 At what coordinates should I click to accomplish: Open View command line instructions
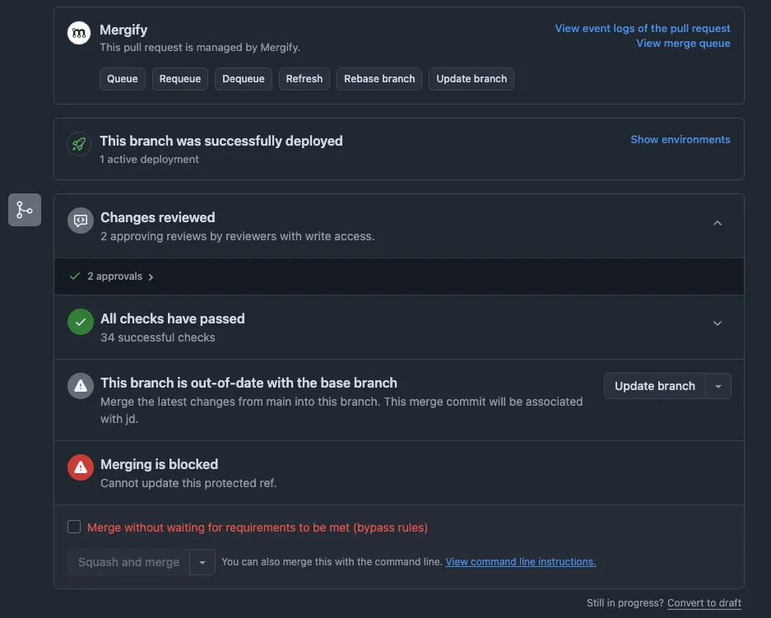click(x=520, y=561)
